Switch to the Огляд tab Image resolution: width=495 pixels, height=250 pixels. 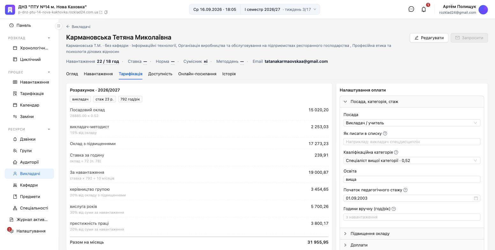pyautogui.click(x=72, y=74)
